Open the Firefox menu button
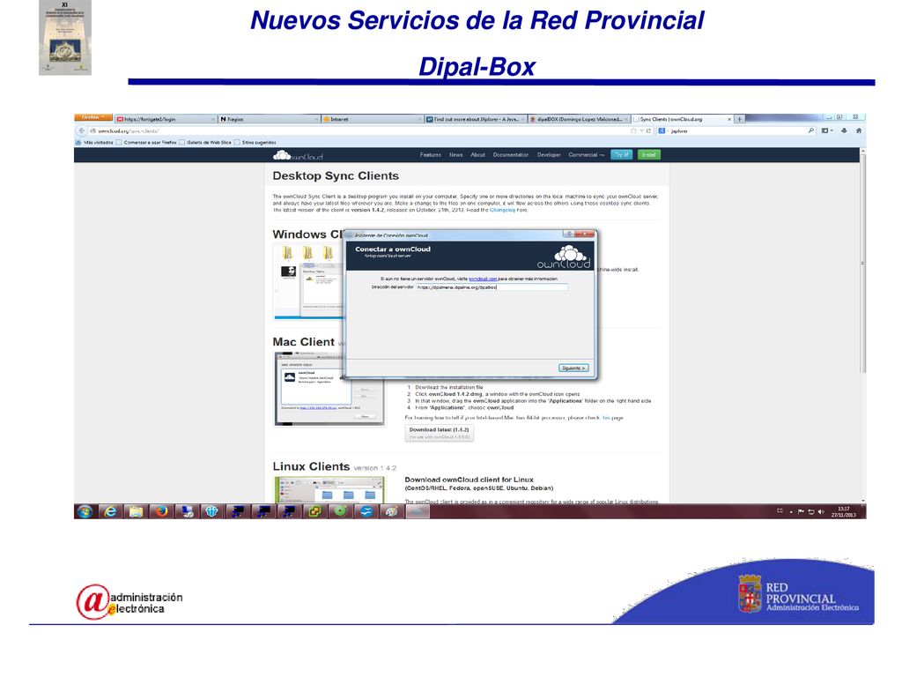 pyautogui.click(x=92, y=117)
